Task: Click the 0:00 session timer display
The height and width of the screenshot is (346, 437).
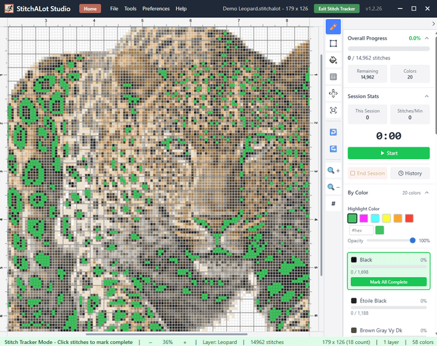Action: (x=389, y=136)
